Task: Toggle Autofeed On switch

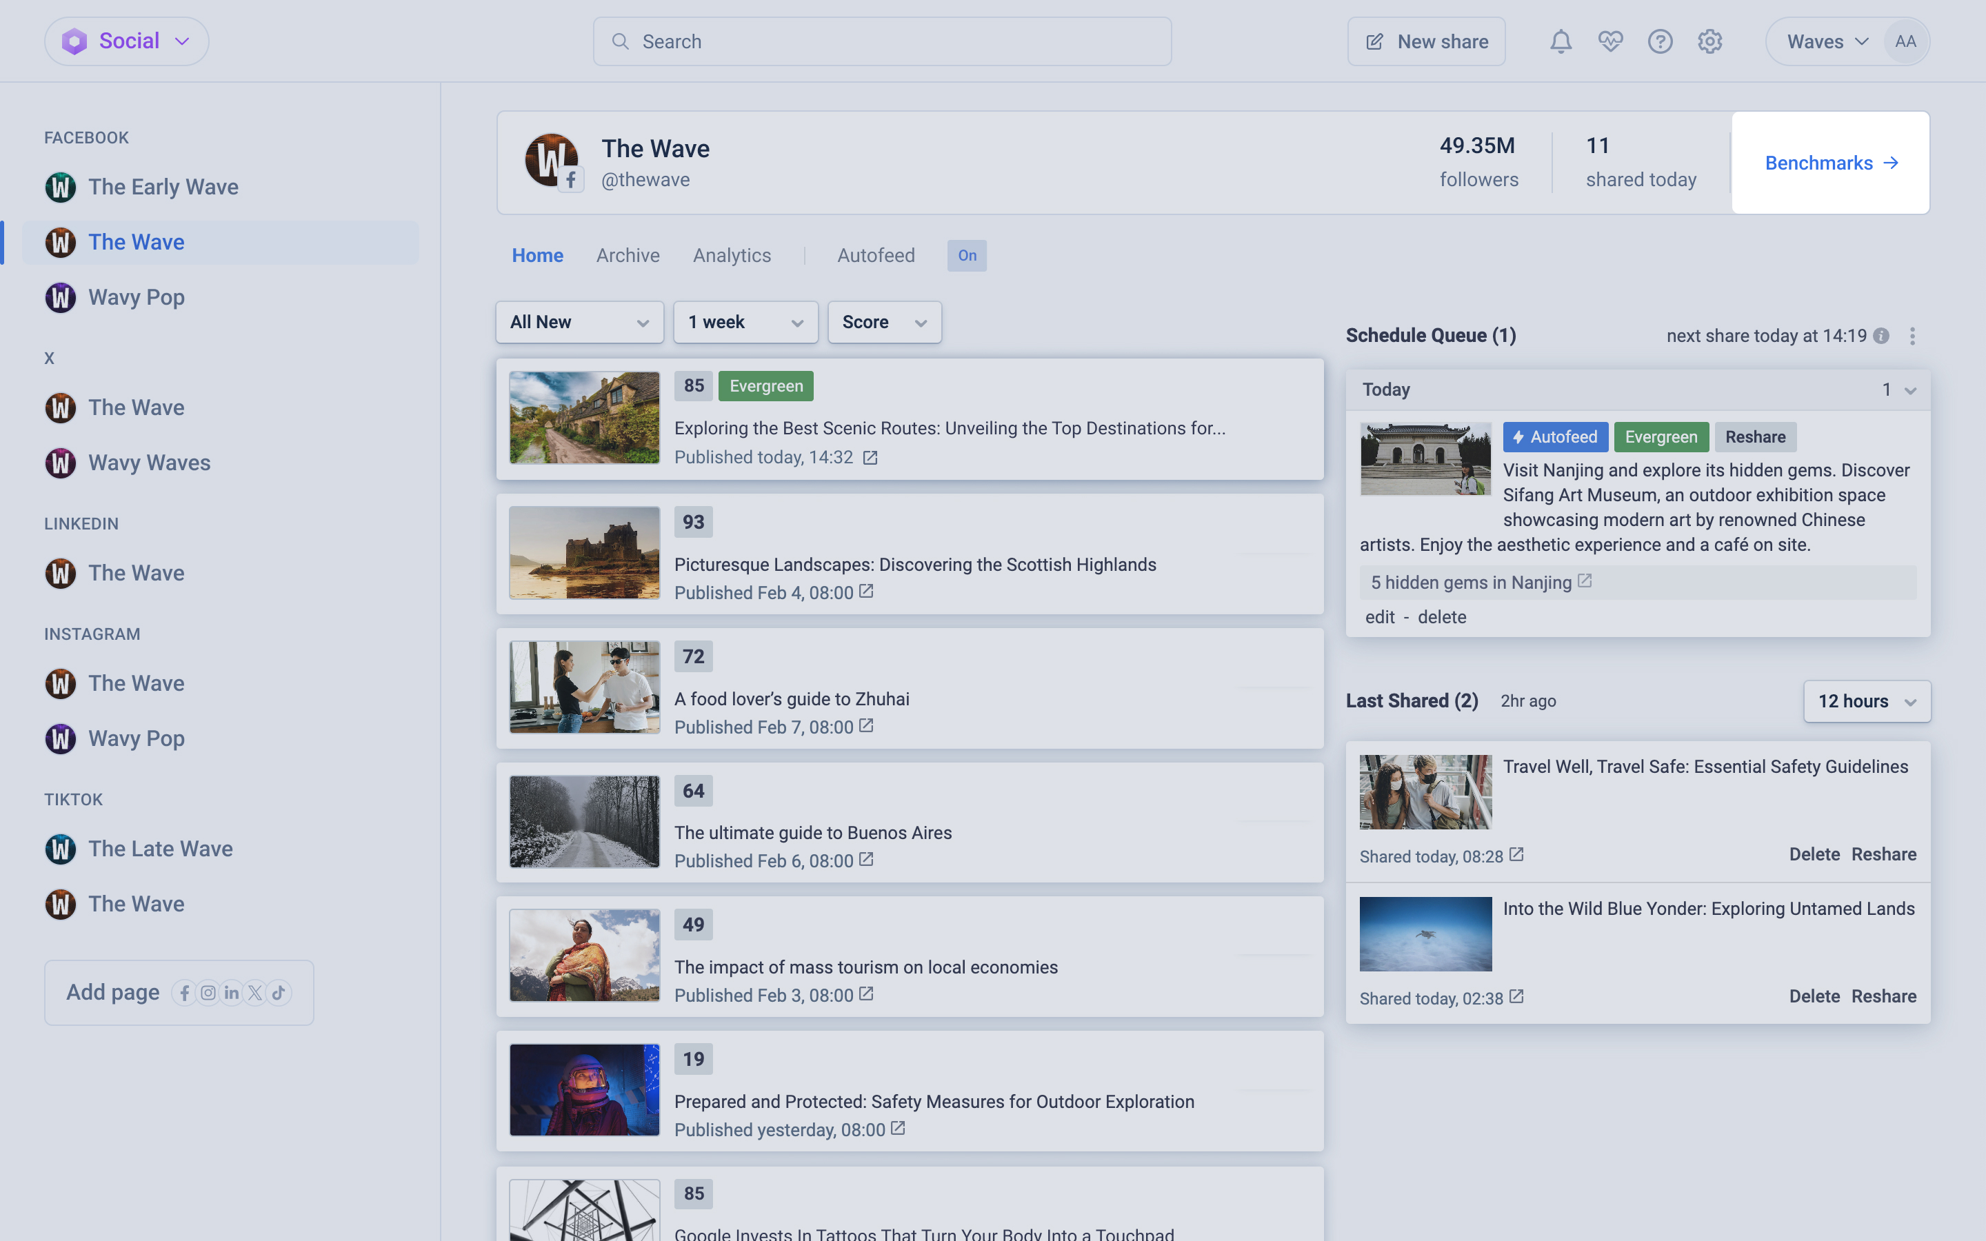Action: (967, 256)
